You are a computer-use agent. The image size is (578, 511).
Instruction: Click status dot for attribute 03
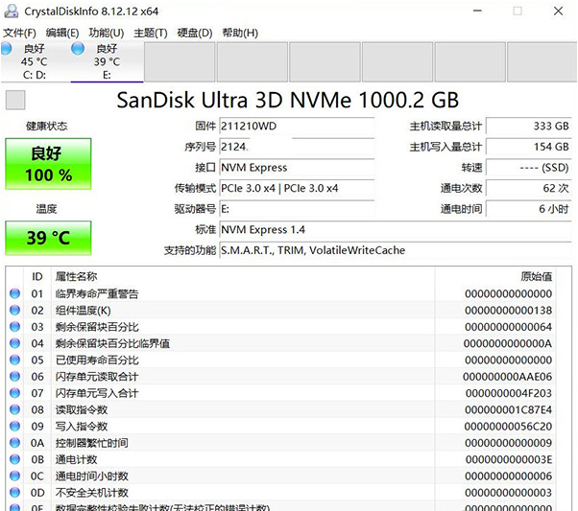pyautogui.click(x=14, y=327)
